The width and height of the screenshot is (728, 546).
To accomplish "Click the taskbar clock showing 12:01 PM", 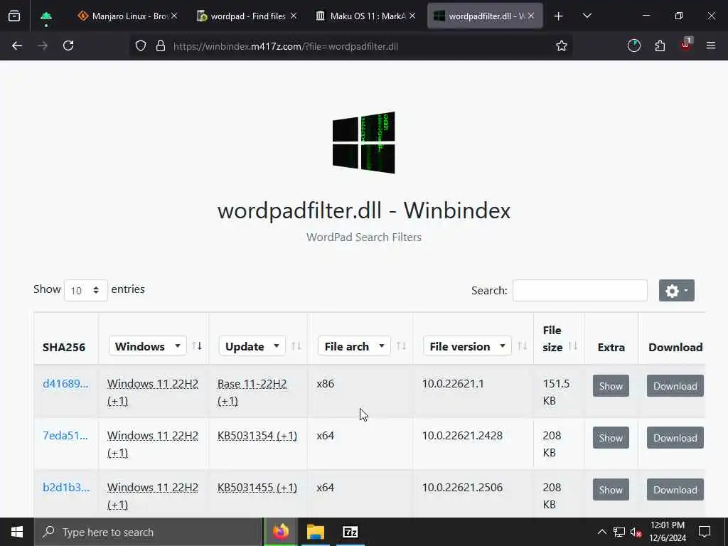I will 667,532.
